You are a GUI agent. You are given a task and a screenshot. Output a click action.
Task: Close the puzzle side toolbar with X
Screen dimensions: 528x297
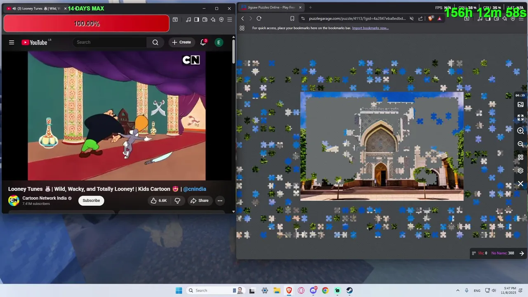click(521, 184)
